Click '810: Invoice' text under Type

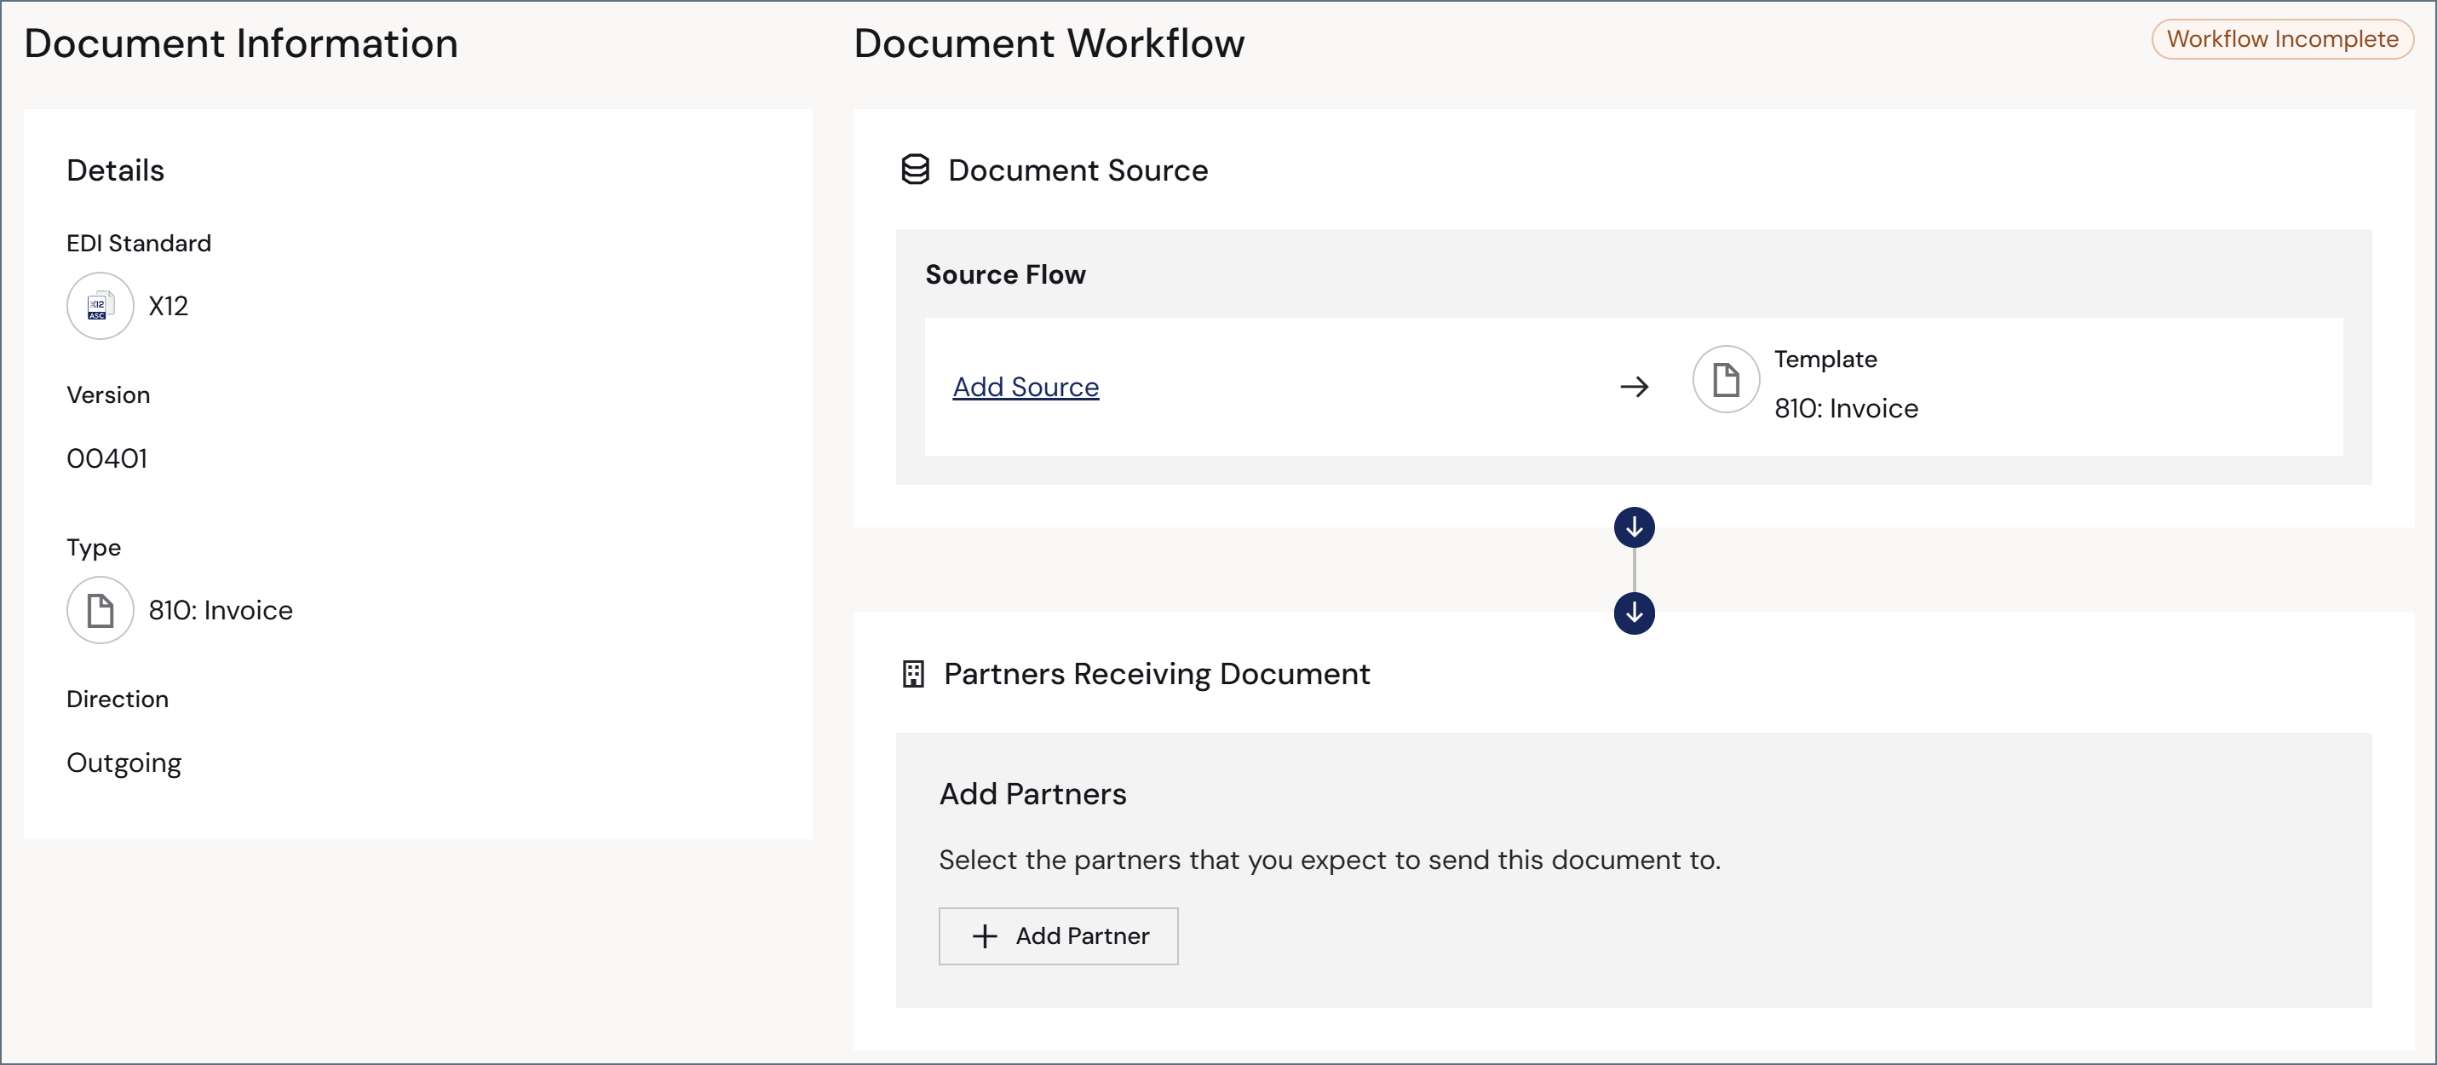[221, 611]
